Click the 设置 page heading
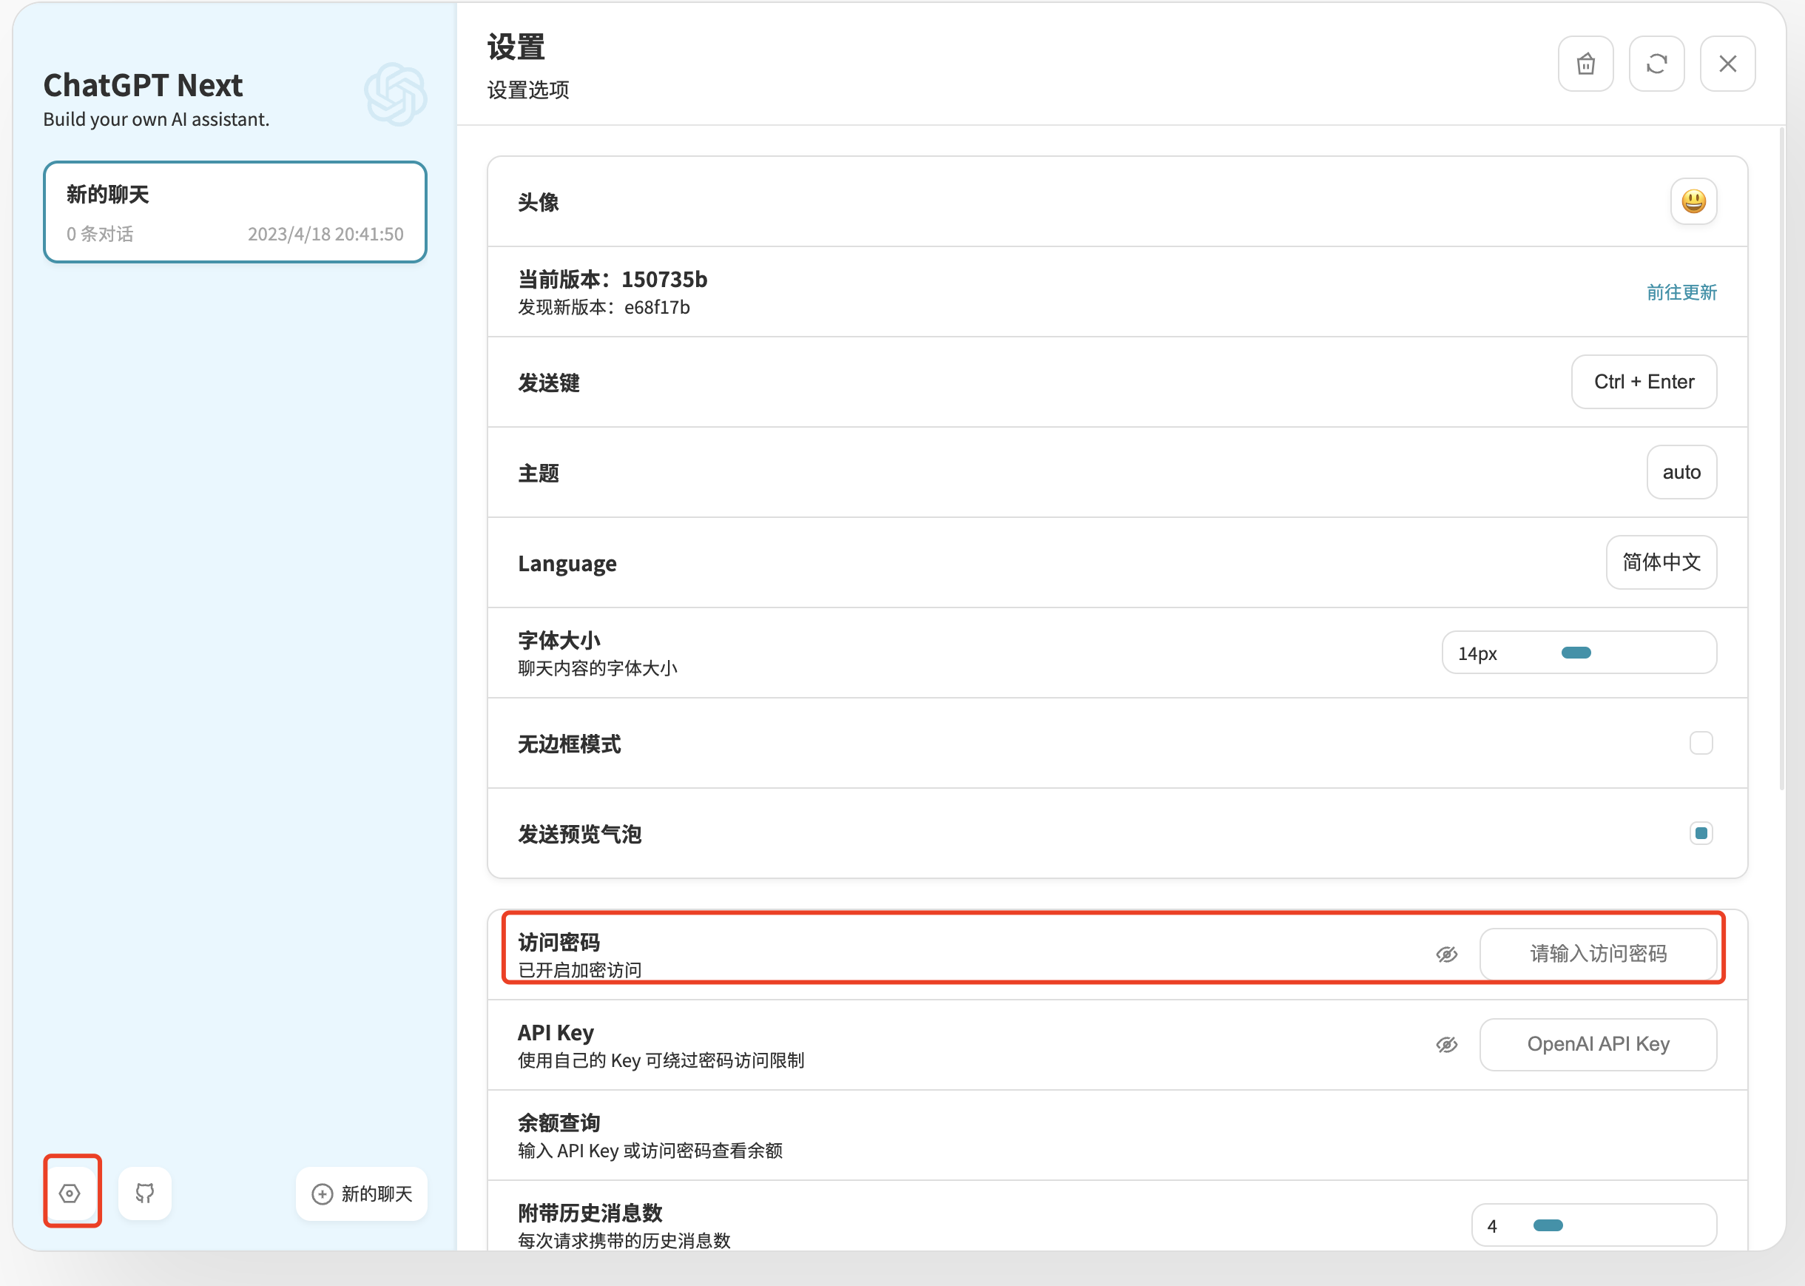 coord(516,47)
